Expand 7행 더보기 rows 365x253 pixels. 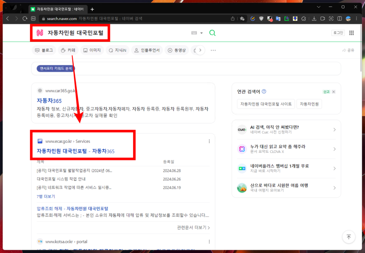(46, 196)
